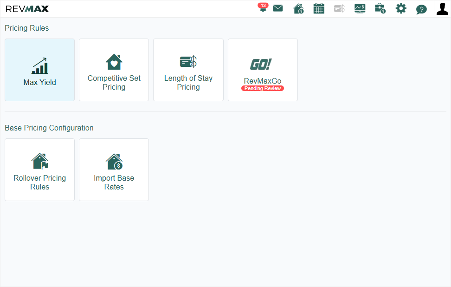Open the RevMaxGo label
Image resolution: width=451 pixels, height=287 pixels.
click(263, 81)
